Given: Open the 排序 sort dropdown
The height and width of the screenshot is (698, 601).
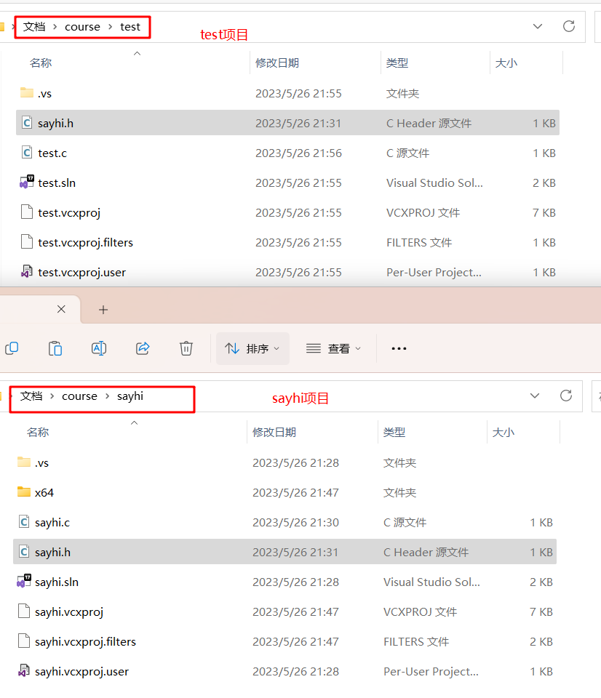Looking at the screenshot, I should pos(252,348).
